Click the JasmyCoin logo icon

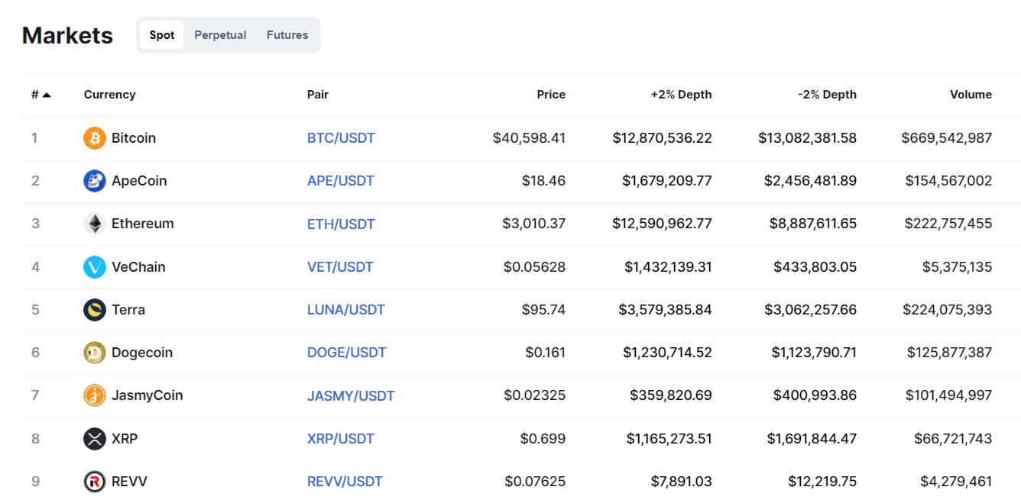[94, 395]
